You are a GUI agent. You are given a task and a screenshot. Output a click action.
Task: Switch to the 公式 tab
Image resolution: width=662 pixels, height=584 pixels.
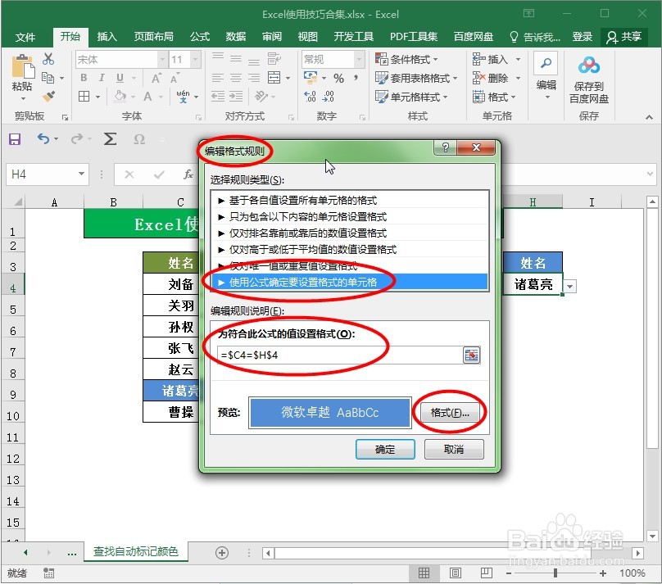(200, 37)
